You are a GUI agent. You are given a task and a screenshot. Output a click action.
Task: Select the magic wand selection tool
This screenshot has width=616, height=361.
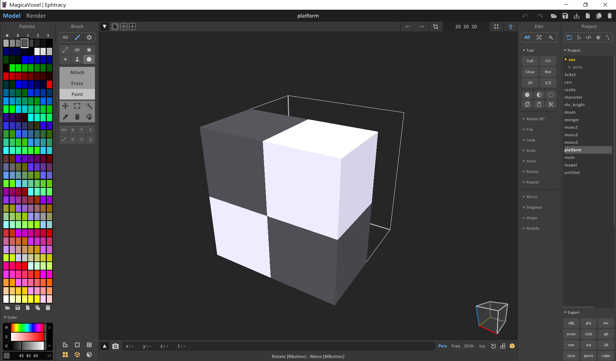(x=89, y=106)
